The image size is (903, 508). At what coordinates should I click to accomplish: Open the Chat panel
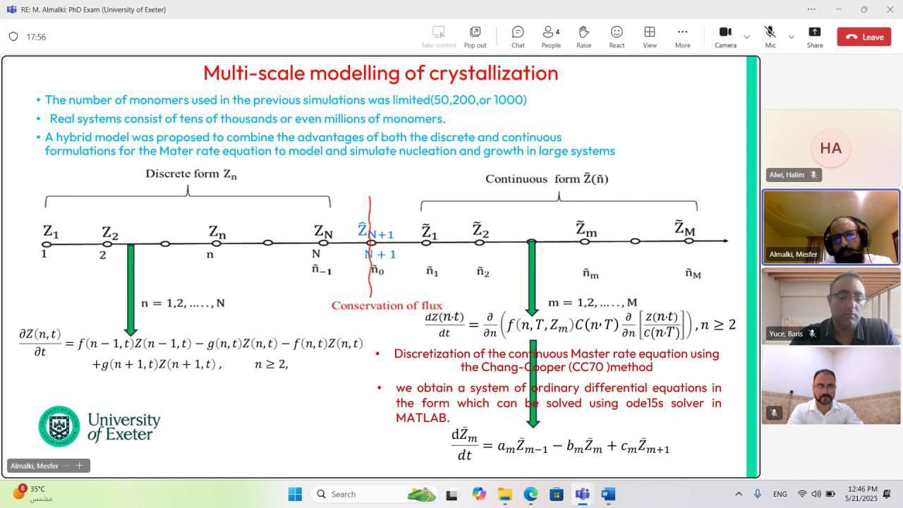click(x=518, y=37)
